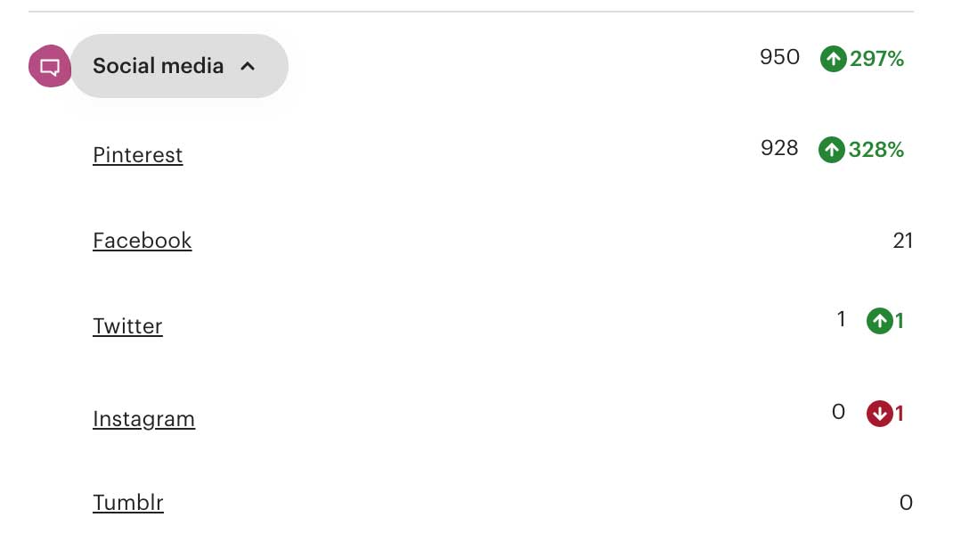Screen dimensions: 953x542
Task: Select the 21 Facebook visit count
Action: tap(902, 241)
